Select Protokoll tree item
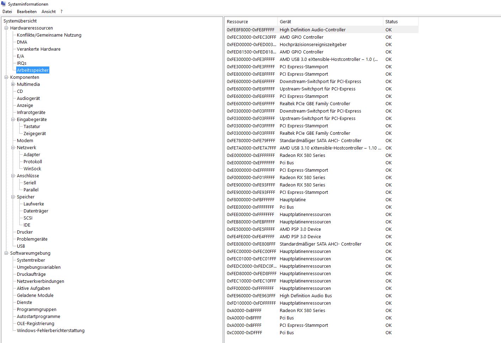 tap(33, 161)
